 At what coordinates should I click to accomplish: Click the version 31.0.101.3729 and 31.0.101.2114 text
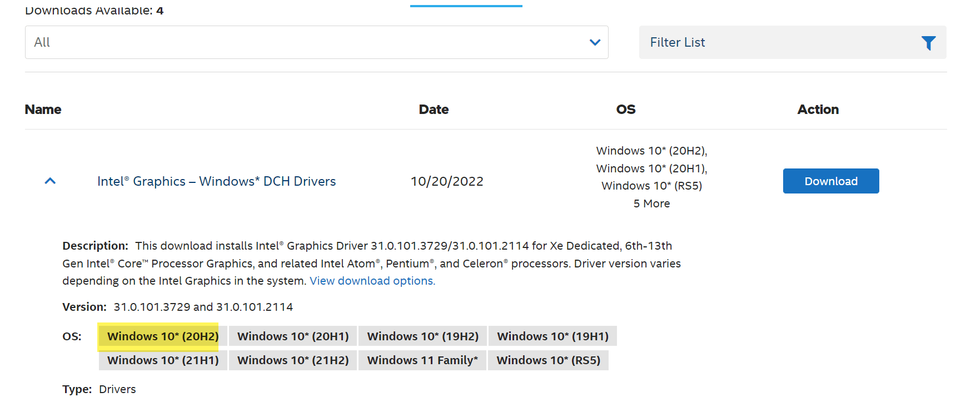[203, 307]
